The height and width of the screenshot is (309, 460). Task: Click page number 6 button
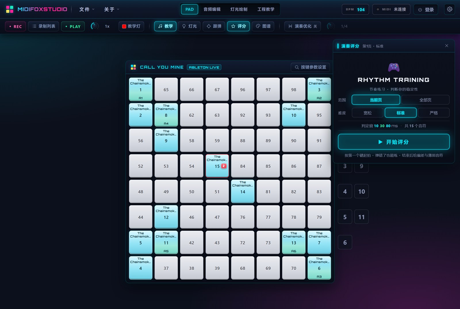click(x=345, y=242)
